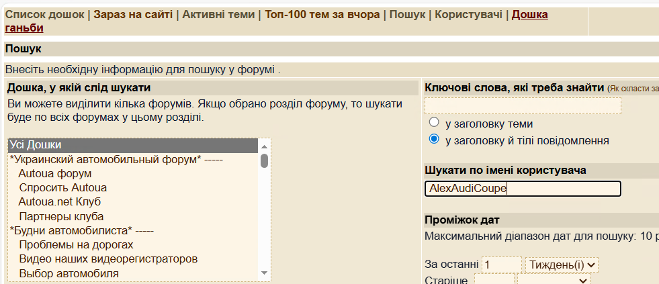Image resolution: width=659 pixels, height=284 pixels.
Task: Open the 'Користувачі' link
Action: pos(468,14)
